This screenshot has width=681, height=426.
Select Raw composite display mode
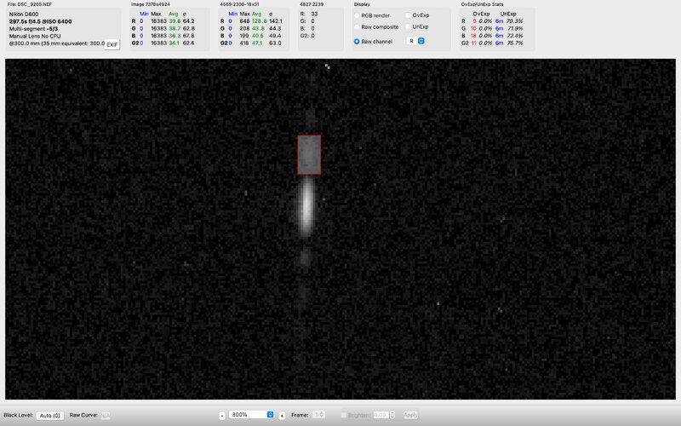coord(357,27)
